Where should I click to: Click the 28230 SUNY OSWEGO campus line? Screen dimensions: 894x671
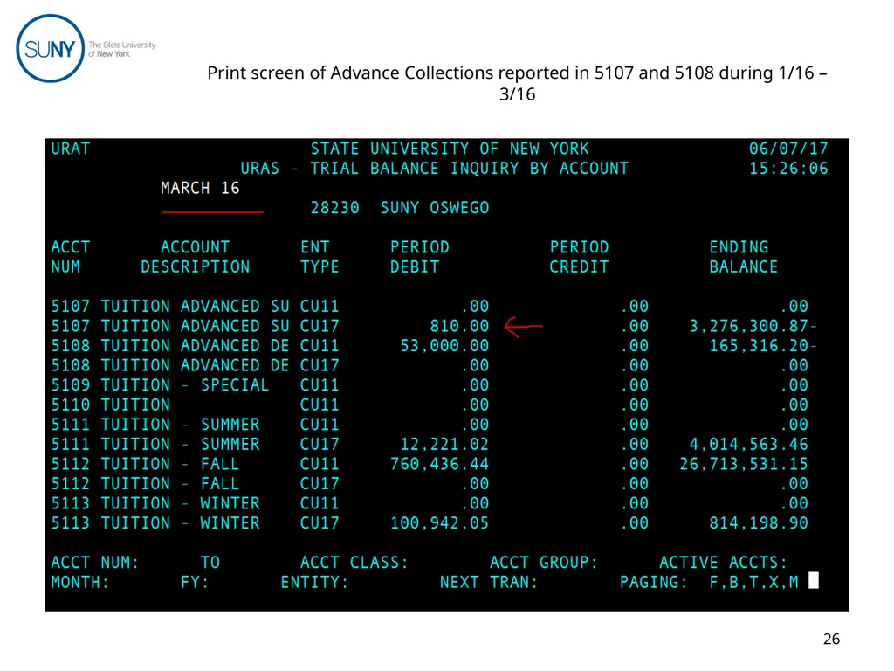click(400, 208)
